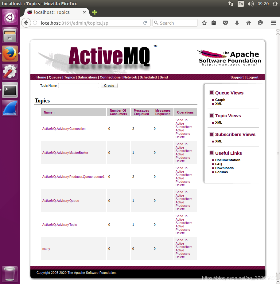Open the Files manager from the dock

point(10,35)
